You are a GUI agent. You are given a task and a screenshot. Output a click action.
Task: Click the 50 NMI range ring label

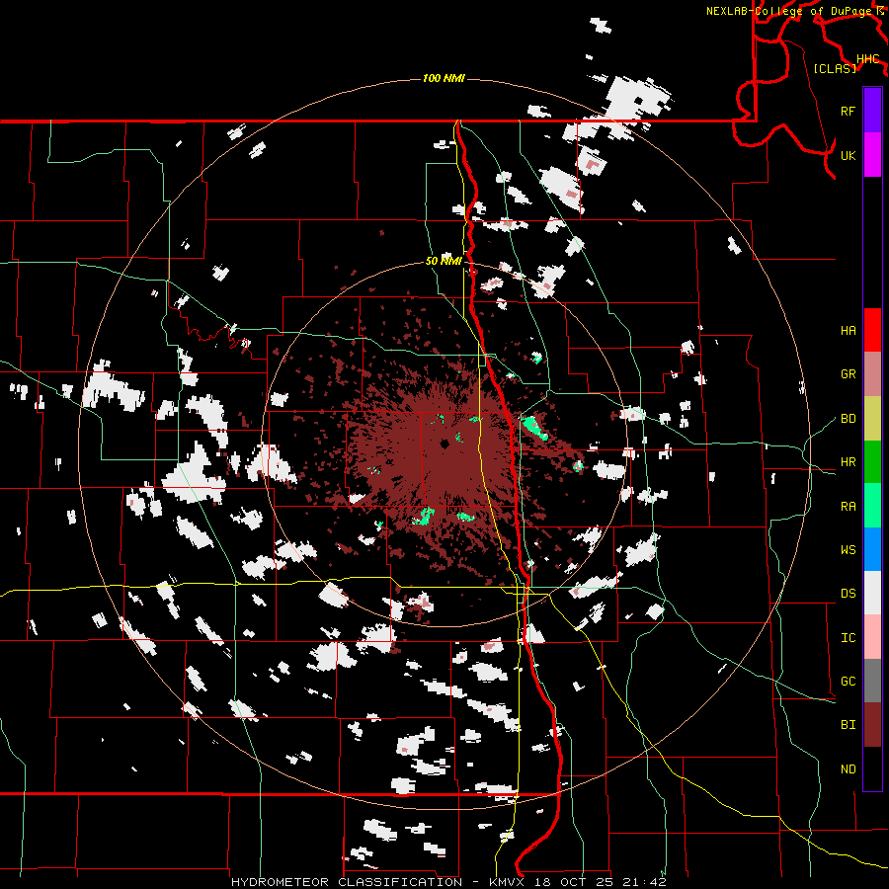click(444, 261)
